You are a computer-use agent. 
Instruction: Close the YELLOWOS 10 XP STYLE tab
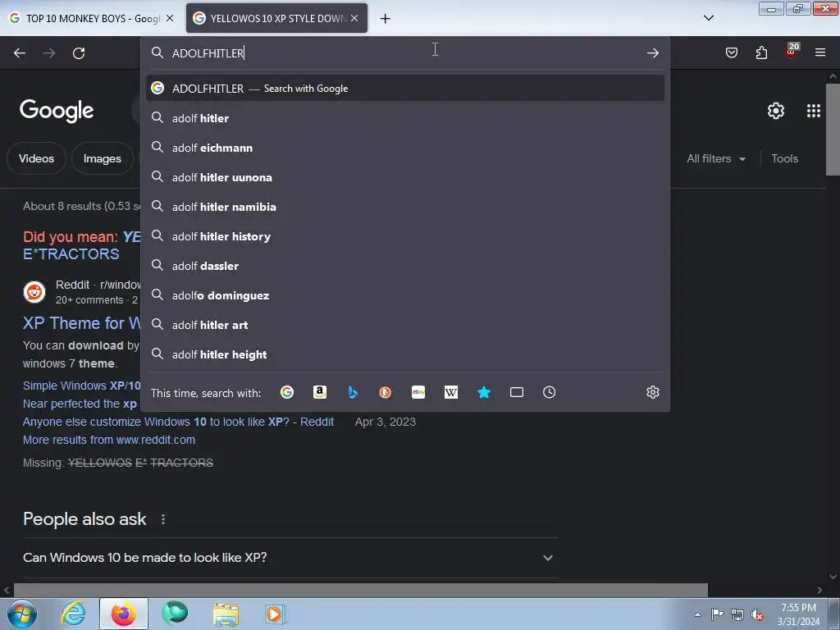click(354, 18)
